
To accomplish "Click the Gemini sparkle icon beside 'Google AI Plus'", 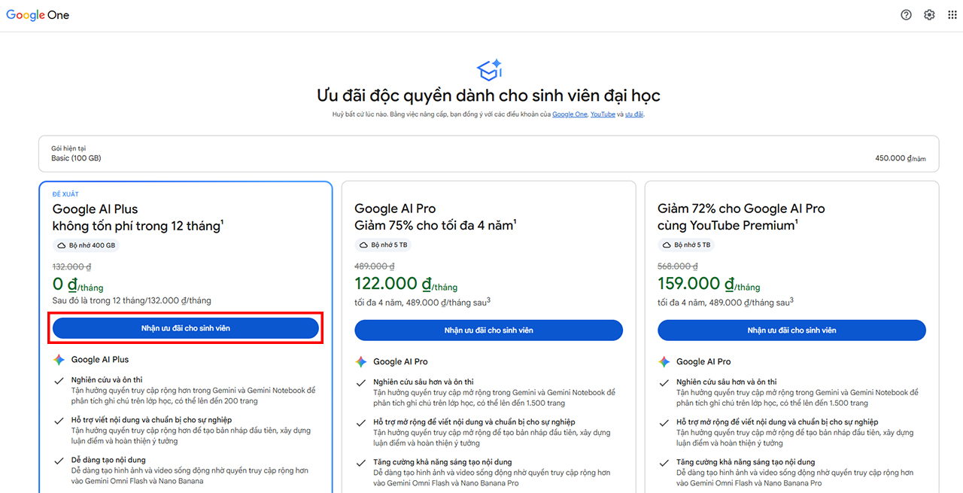I will tap(59, 360).
